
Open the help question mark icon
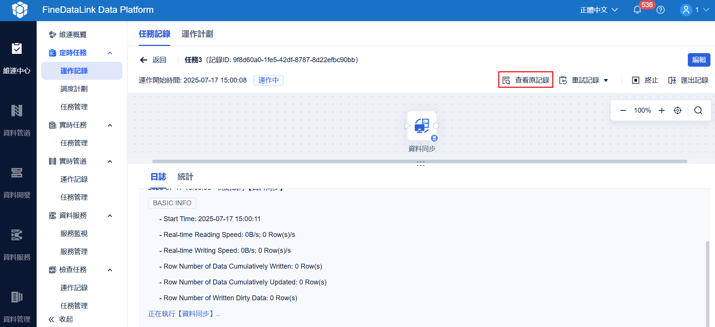click(661, 10)
